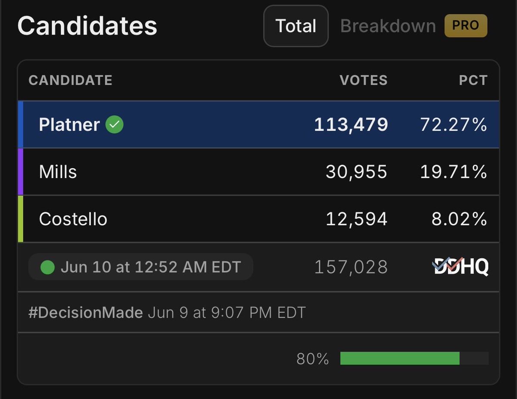Switch to the Total tab
Screen dimensions: 517x399
296,26
